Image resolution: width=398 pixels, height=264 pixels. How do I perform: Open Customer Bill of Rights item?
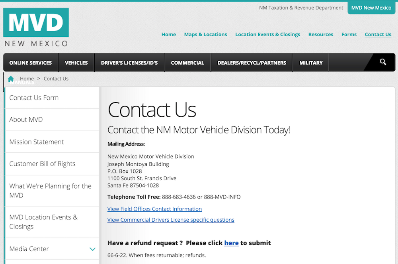click(x=52, y=164)
